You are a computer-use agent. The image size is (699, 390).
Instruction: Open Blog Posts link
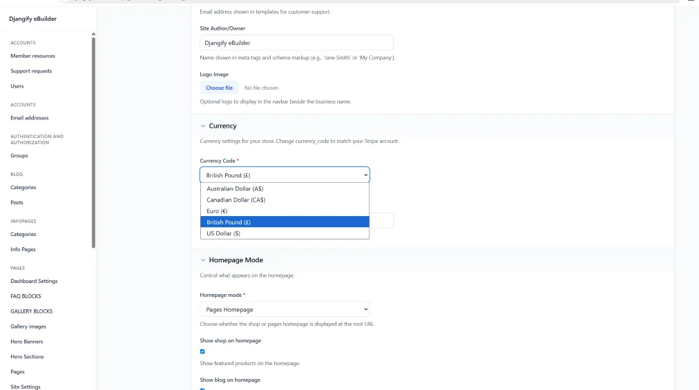point(17,202)
